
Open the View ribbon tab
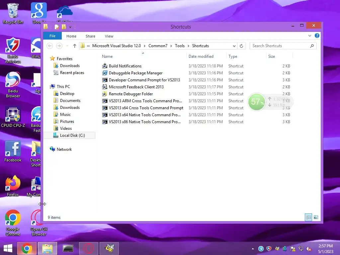tap(109, 36)
